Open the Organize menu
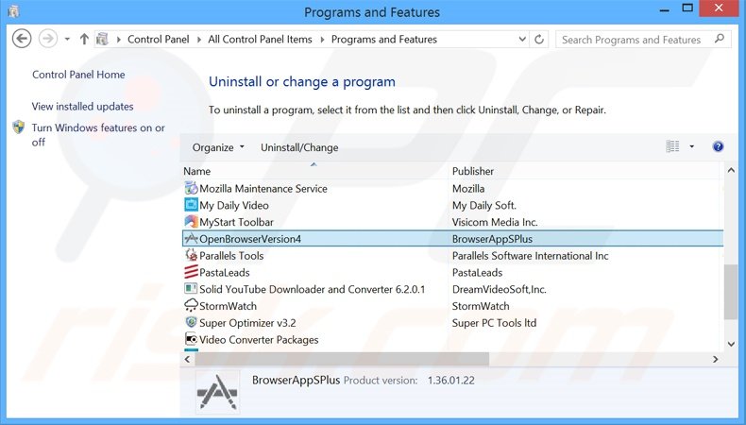Viewport: 746px width, 425px height. point(218,147)
